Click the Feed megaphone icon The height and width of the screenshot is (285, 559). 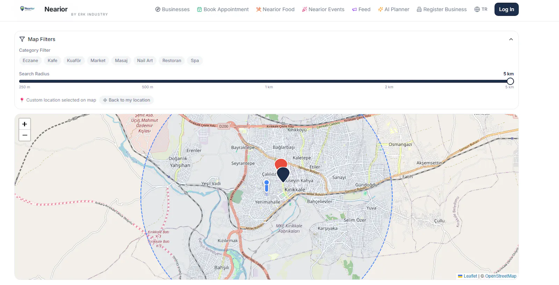point(354,9)
